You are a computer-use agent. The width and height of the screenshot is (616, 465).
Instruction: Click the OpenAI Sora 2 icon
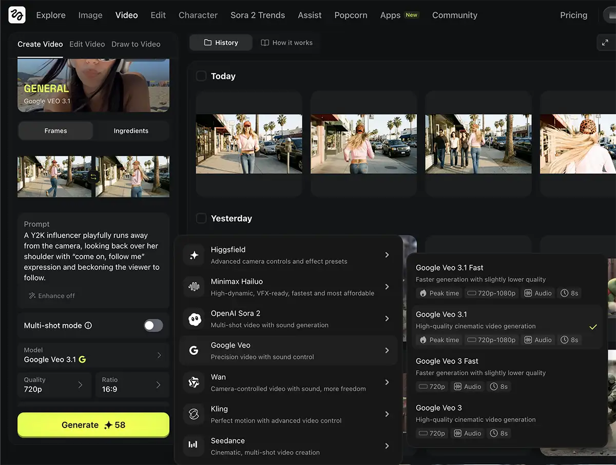point(194,319)
